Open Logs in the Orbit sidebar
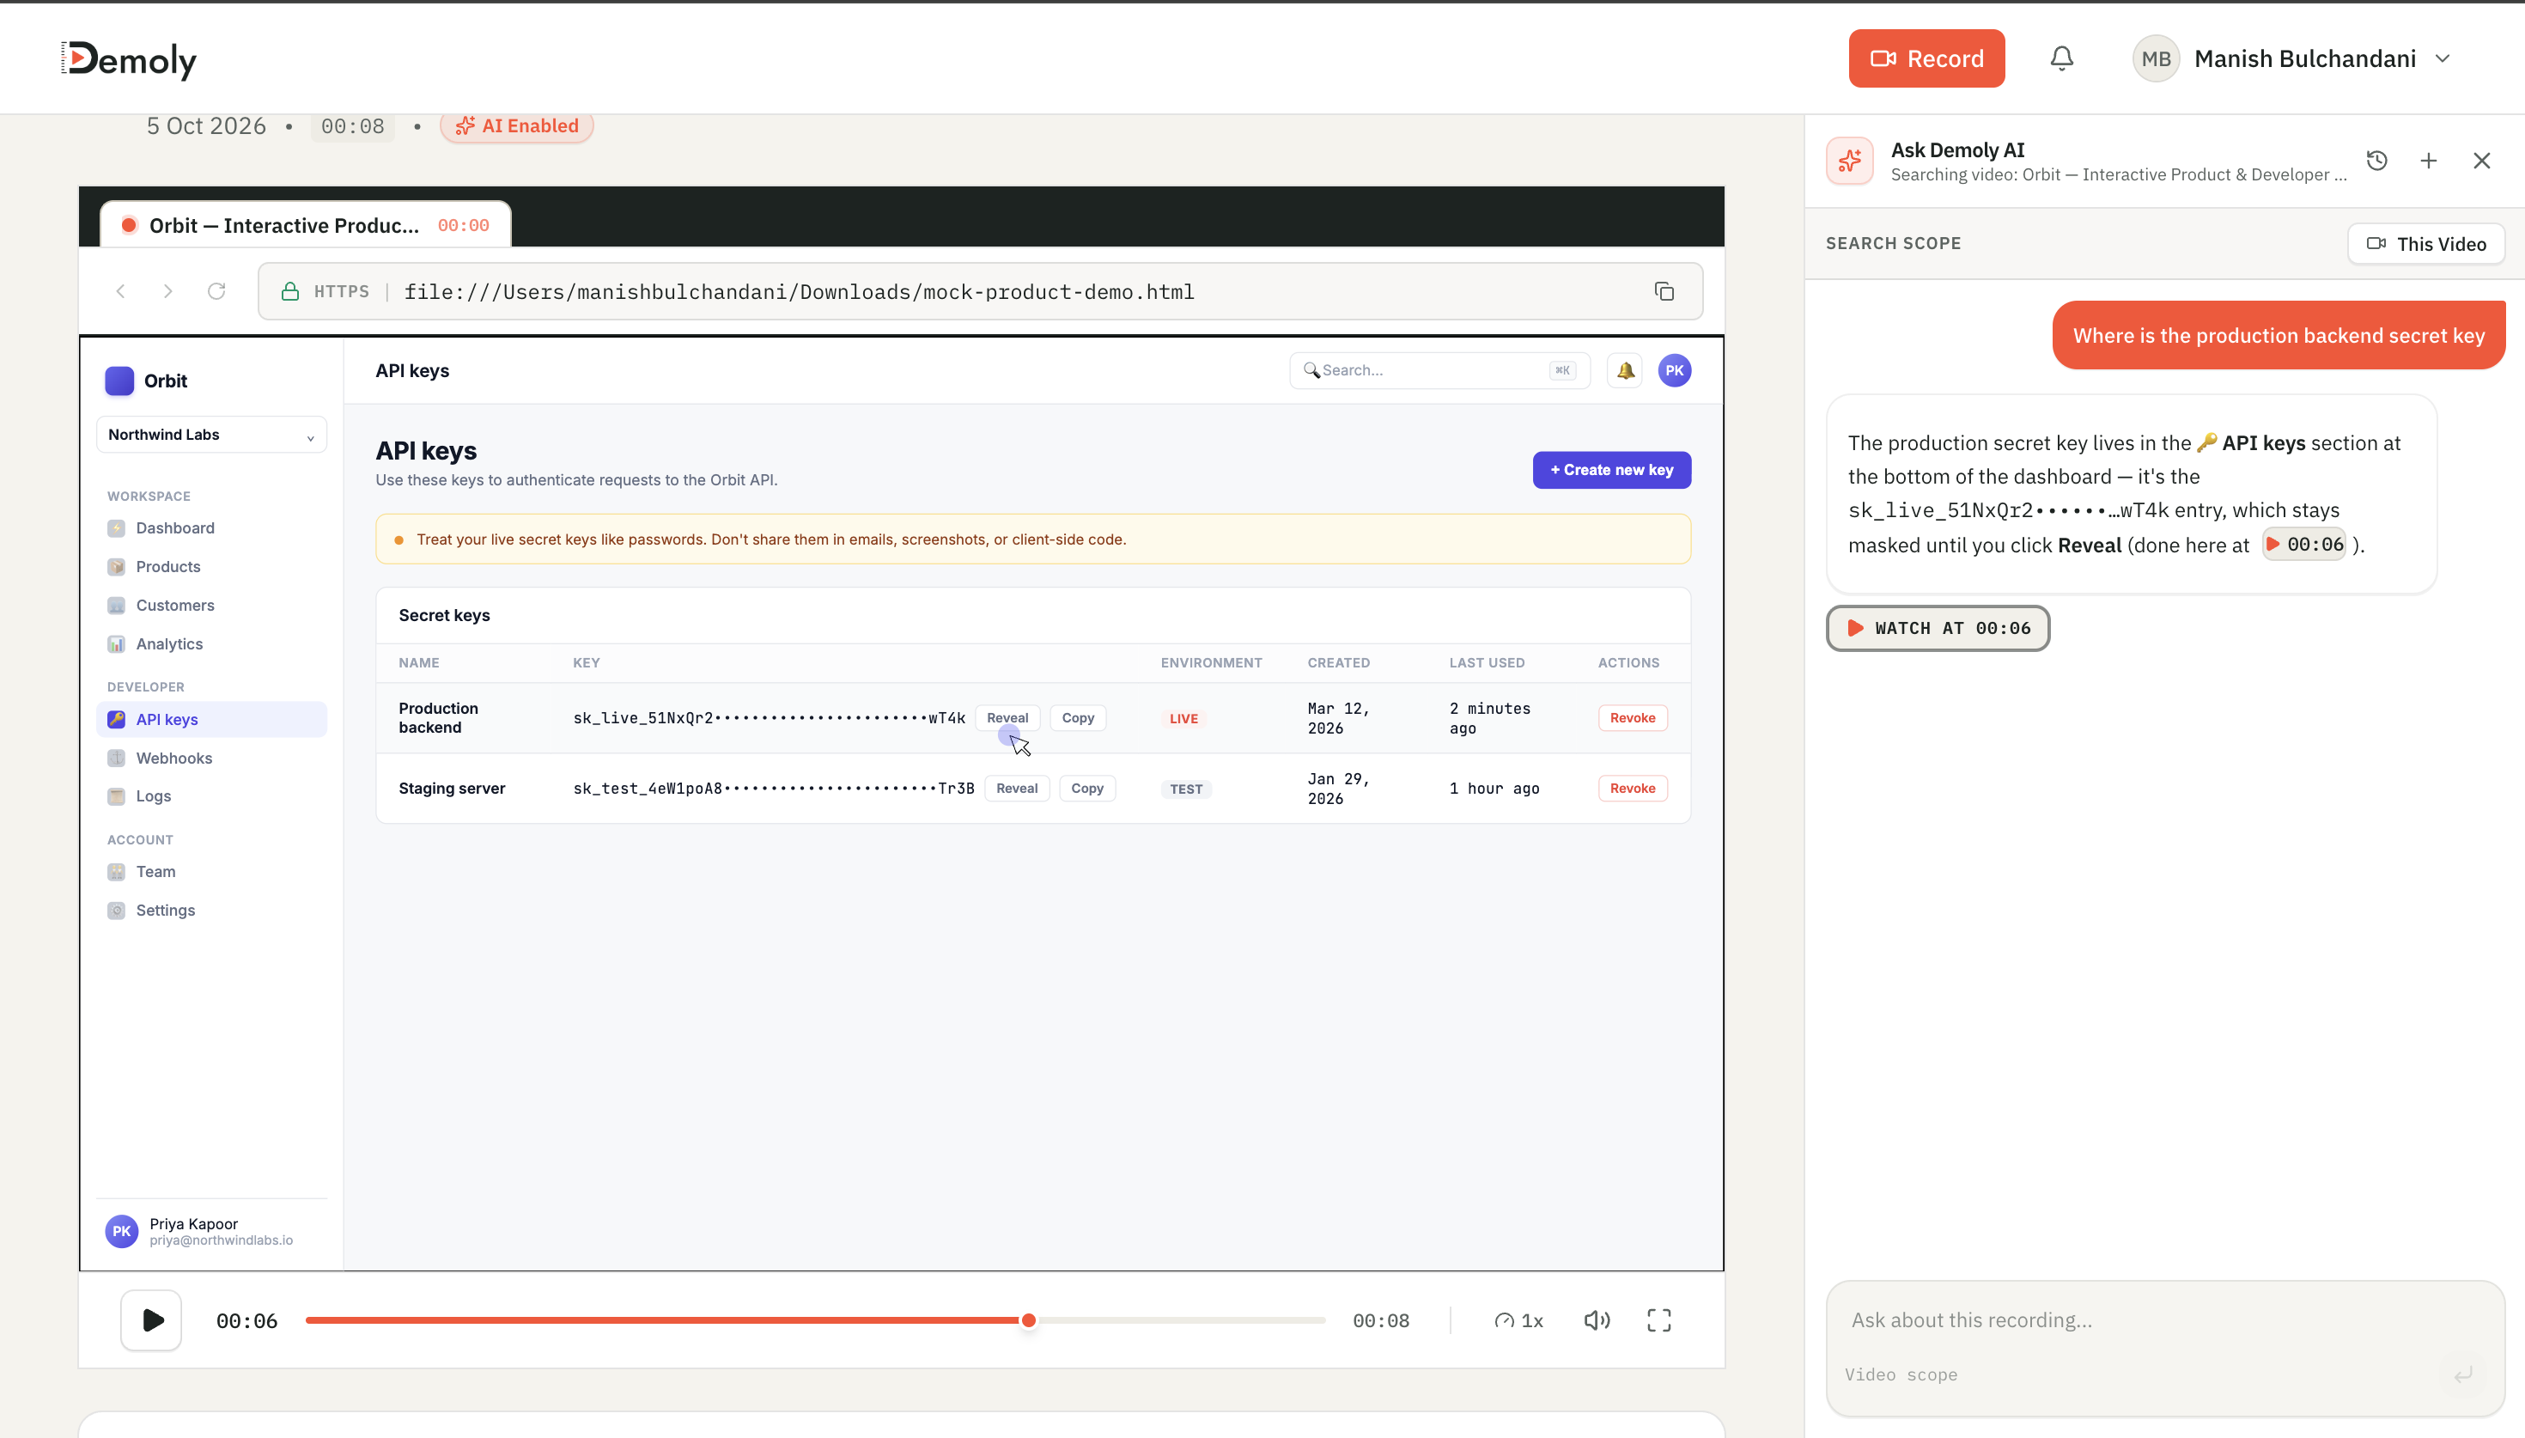Screen dimensions: 2525x1438 click(x=211, y=796)
